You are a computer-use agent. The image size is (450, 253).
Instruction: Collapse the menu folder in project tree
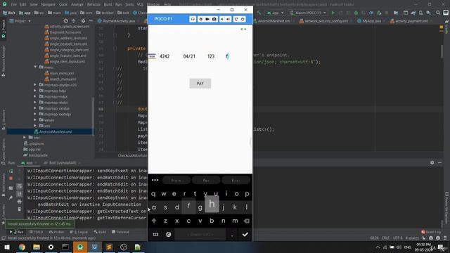click(35, 67)
